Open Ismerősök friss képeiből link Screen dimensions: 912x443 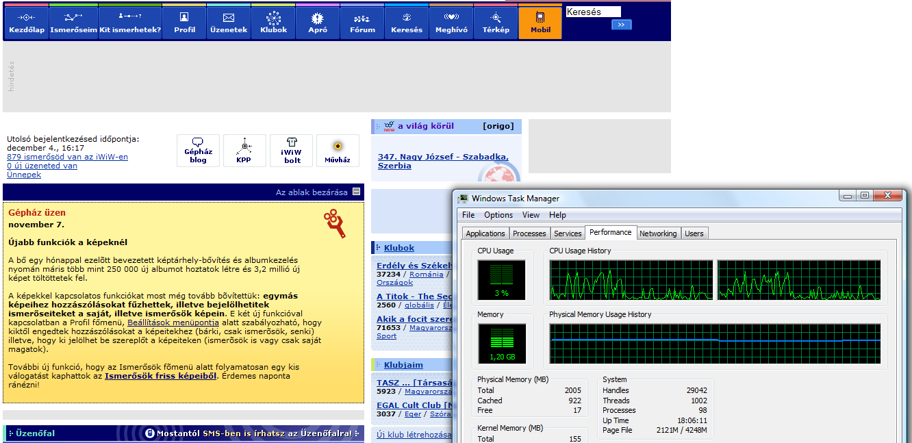click(161, 376)
